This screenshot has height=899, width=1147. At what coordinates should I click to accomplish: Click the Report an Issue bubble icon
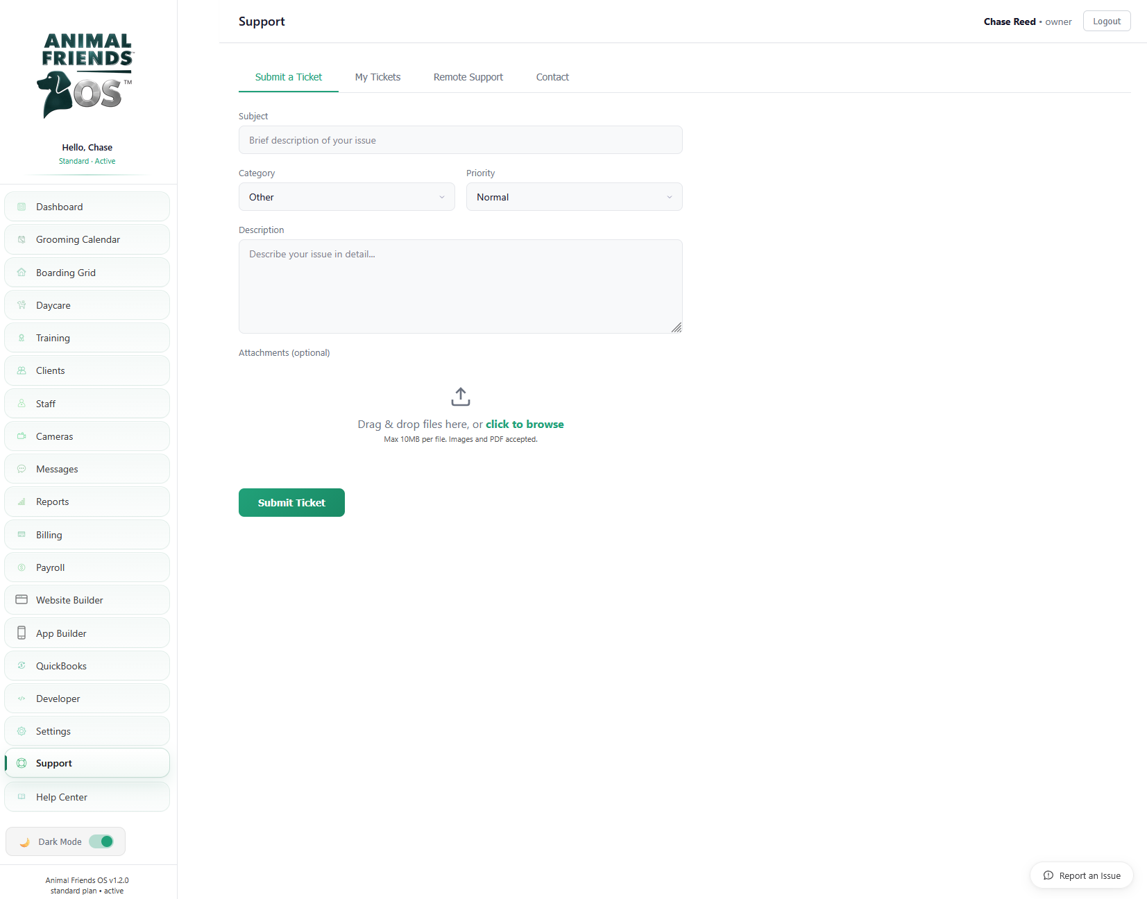(1048, 875)
